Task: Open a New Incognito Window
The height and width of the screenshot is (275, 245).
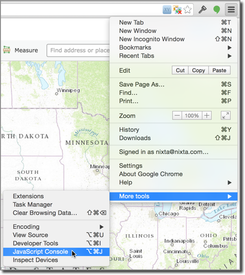Action: tap(173, 39)
